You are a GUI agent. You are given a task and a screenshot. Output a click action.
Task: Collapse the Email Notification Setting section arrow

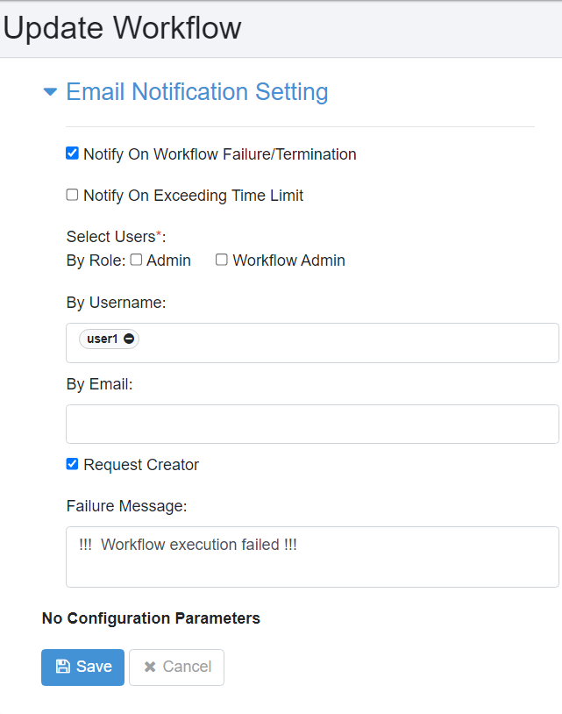(50, 92)
